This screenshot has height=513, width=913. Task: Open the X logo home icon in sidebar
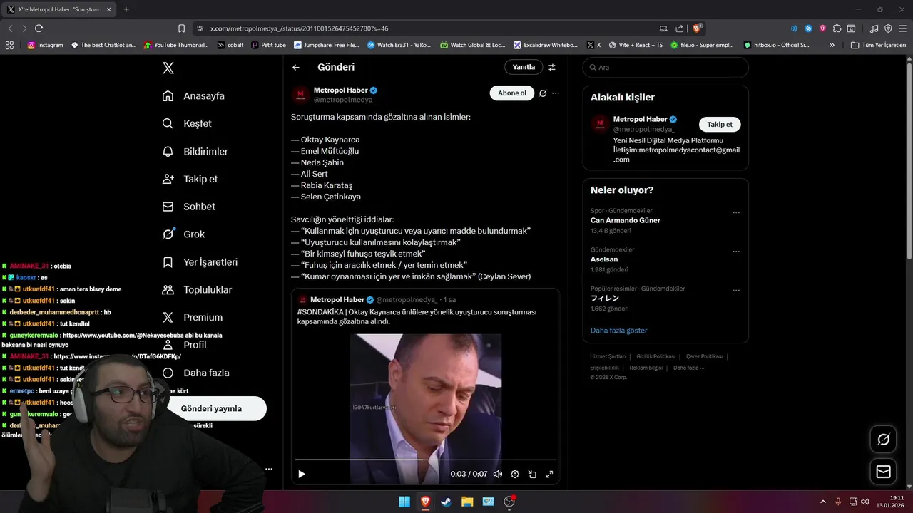[168, 68]
